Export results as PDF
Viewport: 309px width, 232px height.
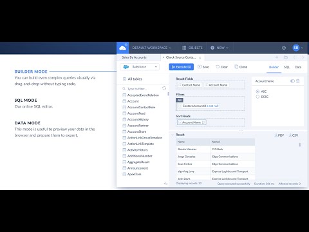pyautogui.click(x=279, y=135)
